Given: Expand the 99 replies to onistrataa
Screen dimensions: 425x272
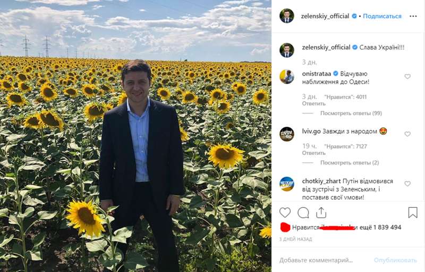Looking at the screenshot, I should [351, 113].
